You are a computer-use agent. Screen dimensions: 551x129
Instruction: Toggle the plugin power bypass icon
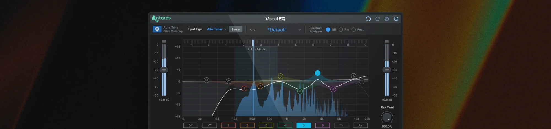(396, 19)
